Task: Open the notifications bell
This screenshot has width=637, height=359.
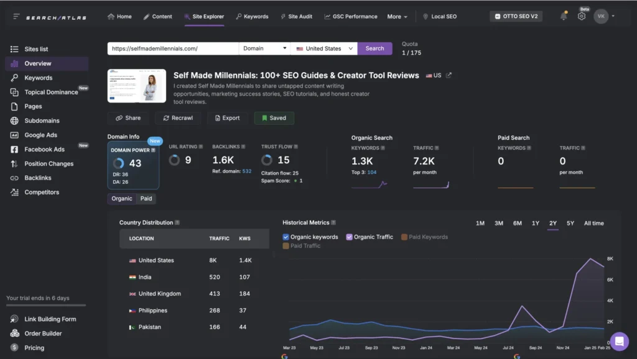Action: click(x=564, y=16)
